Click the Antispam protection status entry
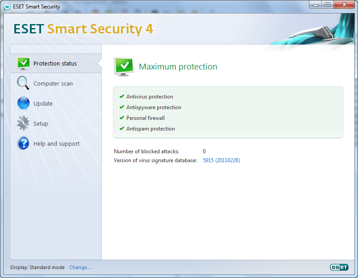358x278 pixels. 150,129
